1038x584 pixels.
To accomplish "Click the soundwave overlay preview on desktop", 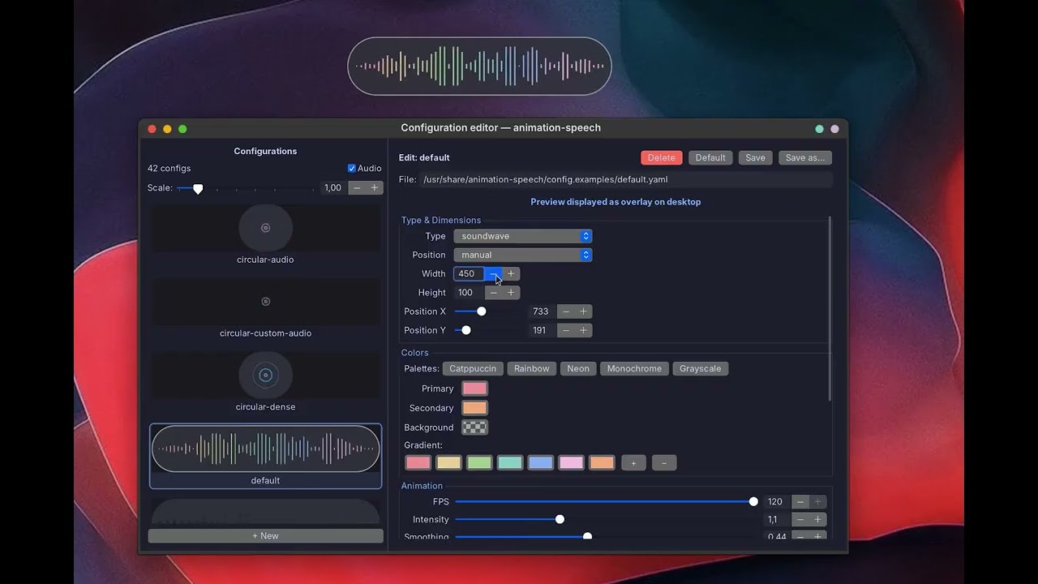I will [x=479, y=66].
